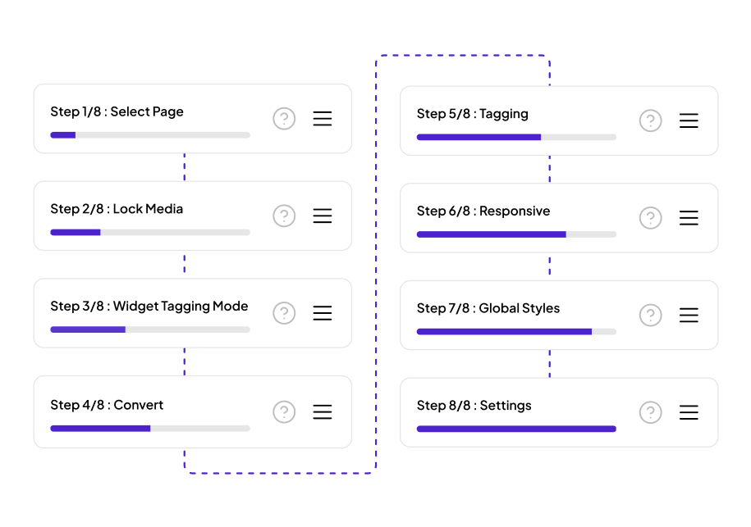Open hamburger menu on Responsive card
This screenshot has height=527, width=751.
pyautogui.click(x=689, y=218)
